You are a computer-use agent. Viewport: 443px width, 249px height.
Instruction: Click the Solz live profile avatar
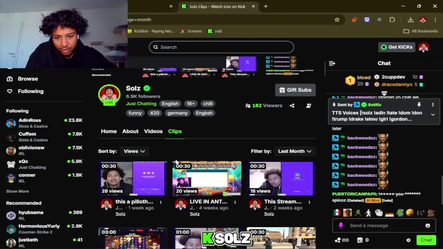tap(109, 94)
